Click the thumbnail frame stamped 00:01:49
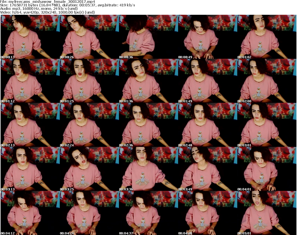 click(x=208, y=81)
